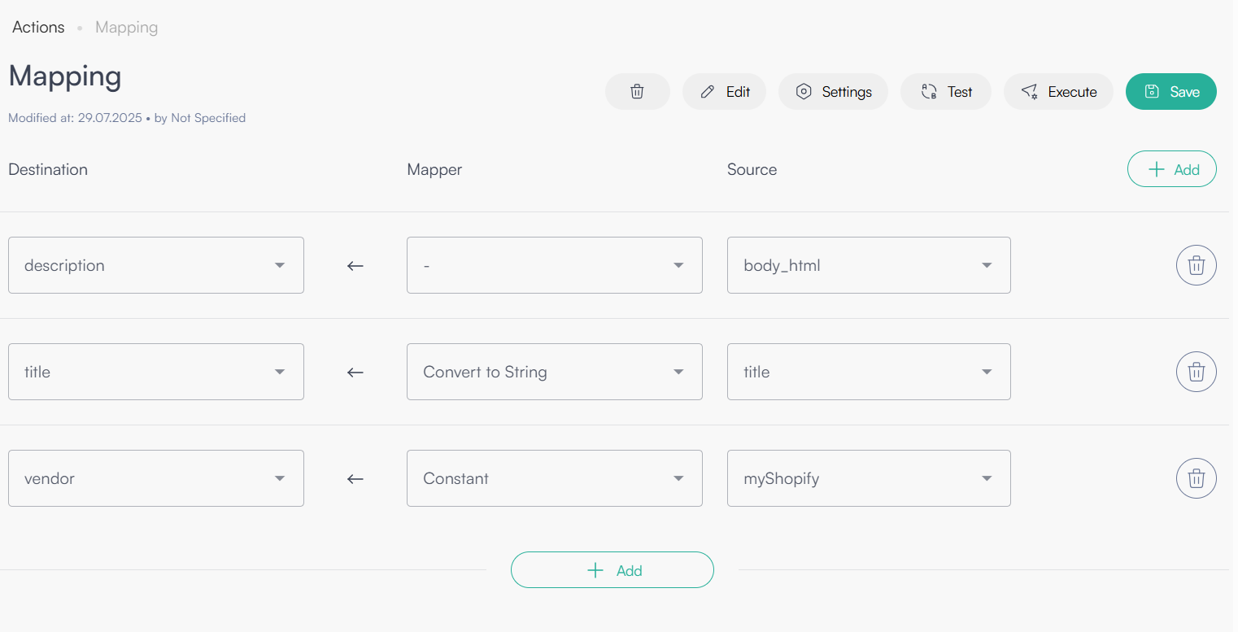Expand the vendor destination dropdown
The width and height of the screenshot is (1238, 632).
coord(156,478)
